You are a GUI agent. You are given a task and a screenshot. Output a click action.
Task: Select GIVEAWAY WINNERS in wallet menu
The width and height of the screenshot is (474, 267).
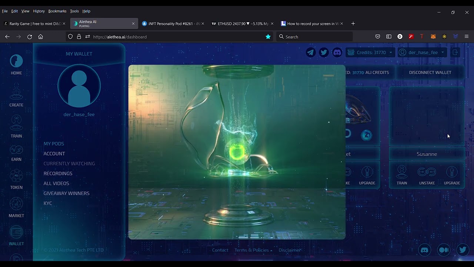[x=66, y=193]
